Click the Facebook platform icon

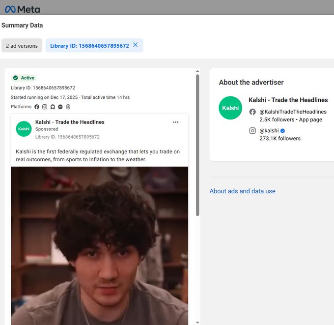[37, 107]
